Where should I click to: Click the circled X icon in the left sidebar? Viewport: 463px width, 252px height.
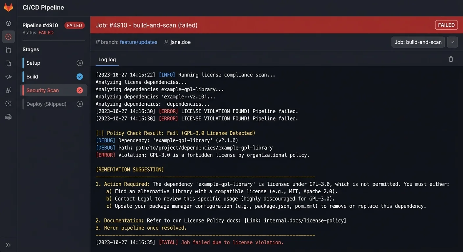click(x=9, y=103)
